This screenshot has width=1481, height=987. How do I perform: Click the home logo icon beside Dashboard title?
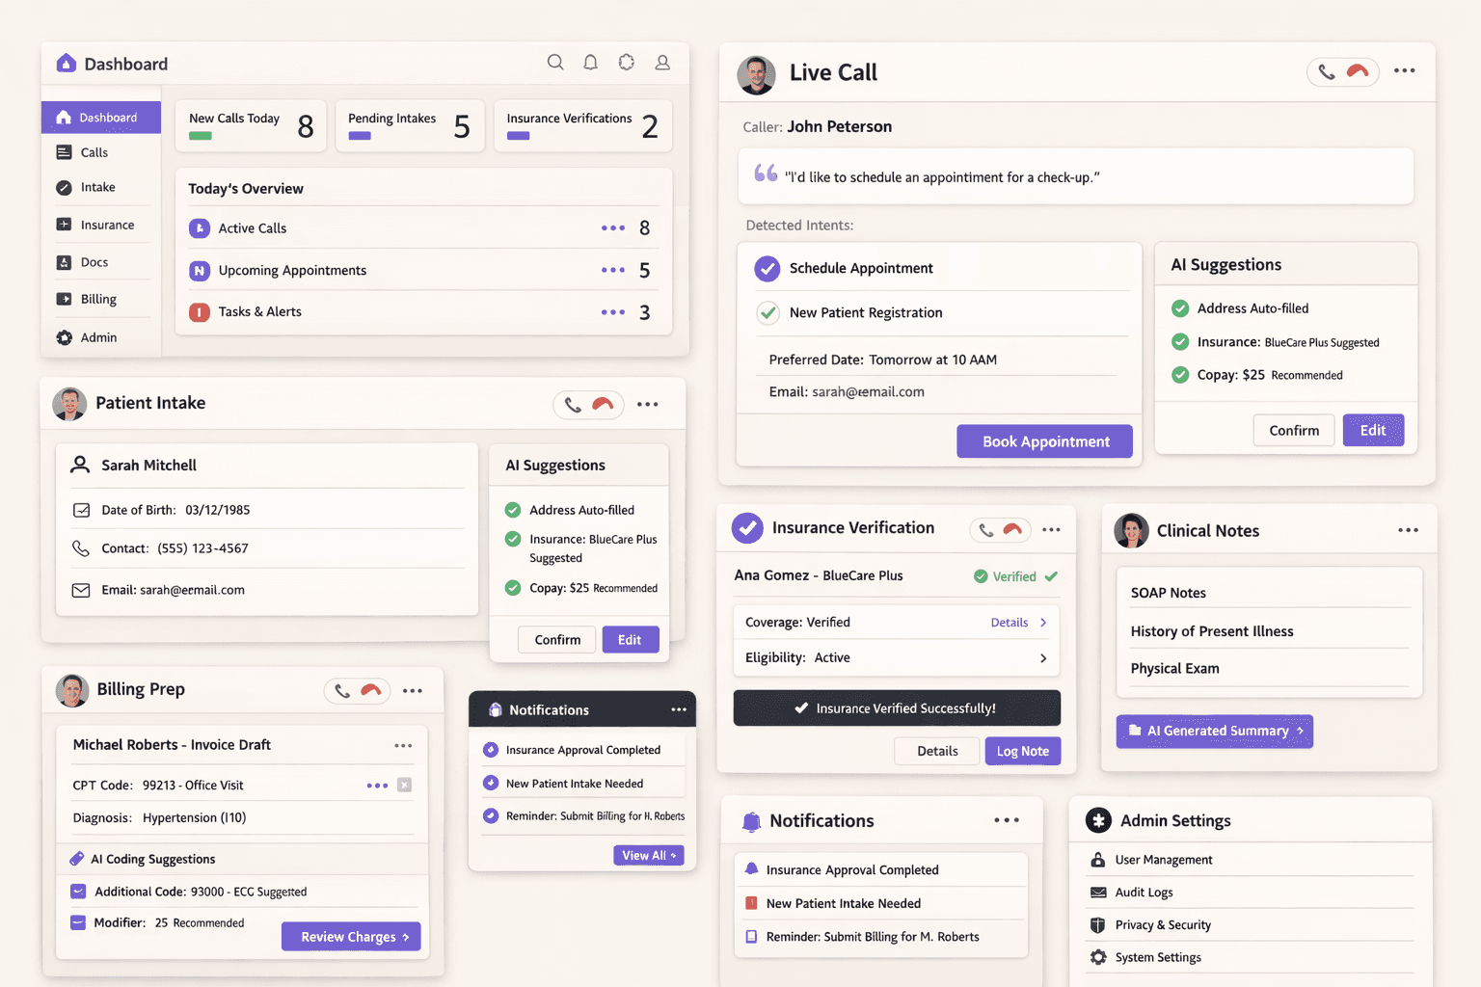click(x=67, y=64)
